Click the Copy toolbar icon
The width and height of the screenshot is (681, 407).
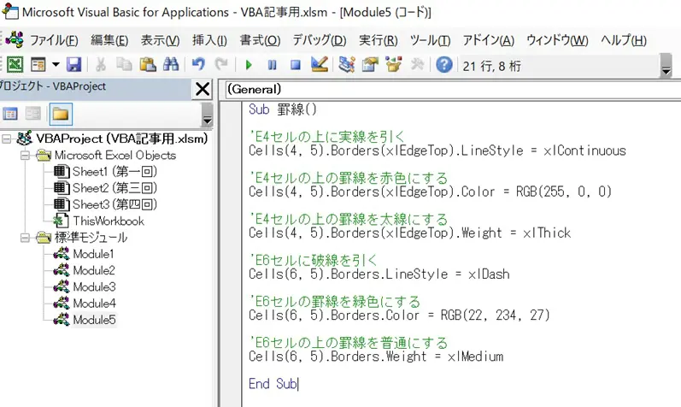click(124, 65)
